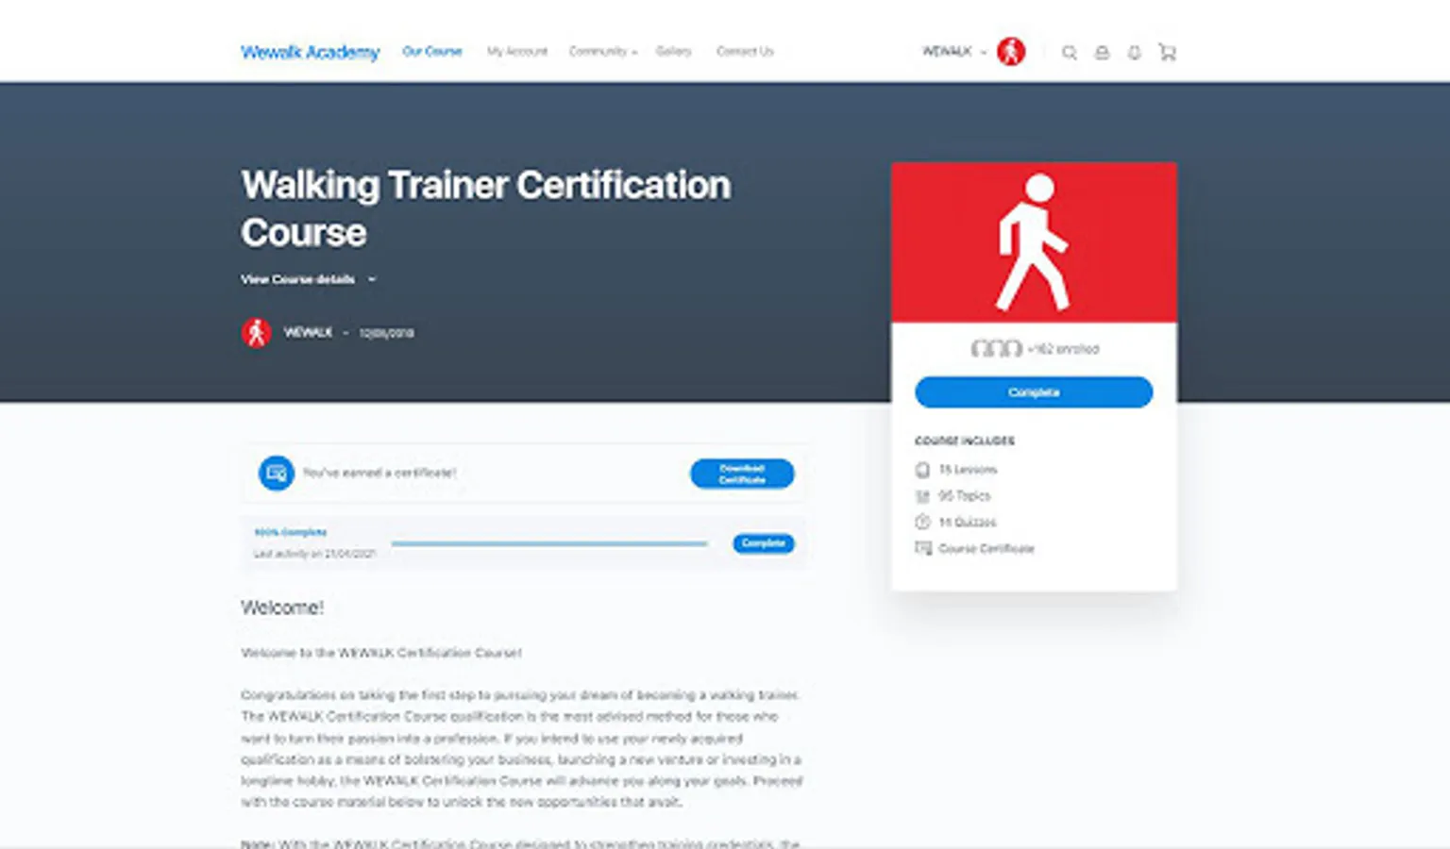Click the 15 Lessons book icon
Viewport: 1450px width, 849px height.
pos(922,470)
